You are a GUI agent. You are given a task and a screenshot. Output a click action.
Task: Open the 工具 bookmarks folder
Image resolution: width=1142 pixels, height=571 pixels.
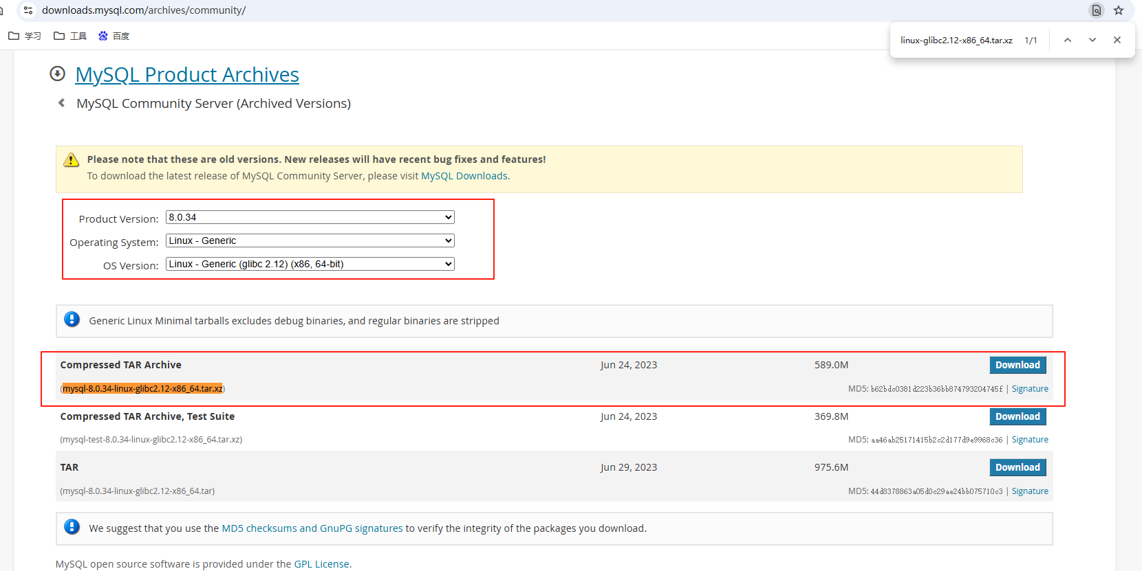(70, 36)
